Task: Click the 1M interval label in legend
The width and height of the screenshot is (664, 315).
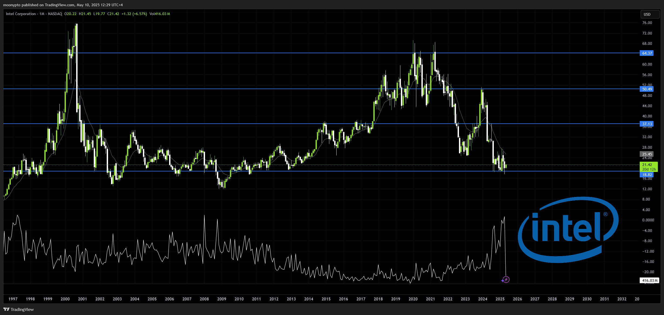Action: [x=42, y=14]
